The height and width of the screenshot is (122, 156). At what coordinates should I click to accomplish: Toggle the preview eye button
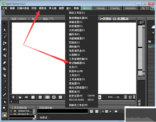[x=120, y=19]
